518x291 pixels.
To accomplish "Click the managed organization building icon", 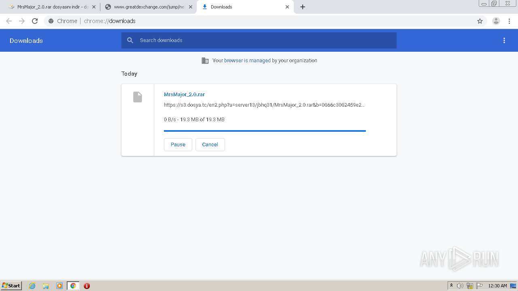I will [x=205, y=61].
